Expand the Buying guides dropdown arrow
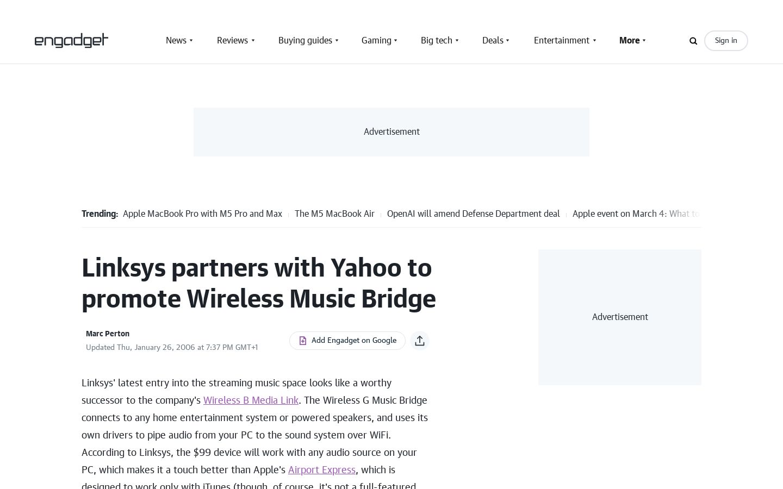 coord(337,41)
